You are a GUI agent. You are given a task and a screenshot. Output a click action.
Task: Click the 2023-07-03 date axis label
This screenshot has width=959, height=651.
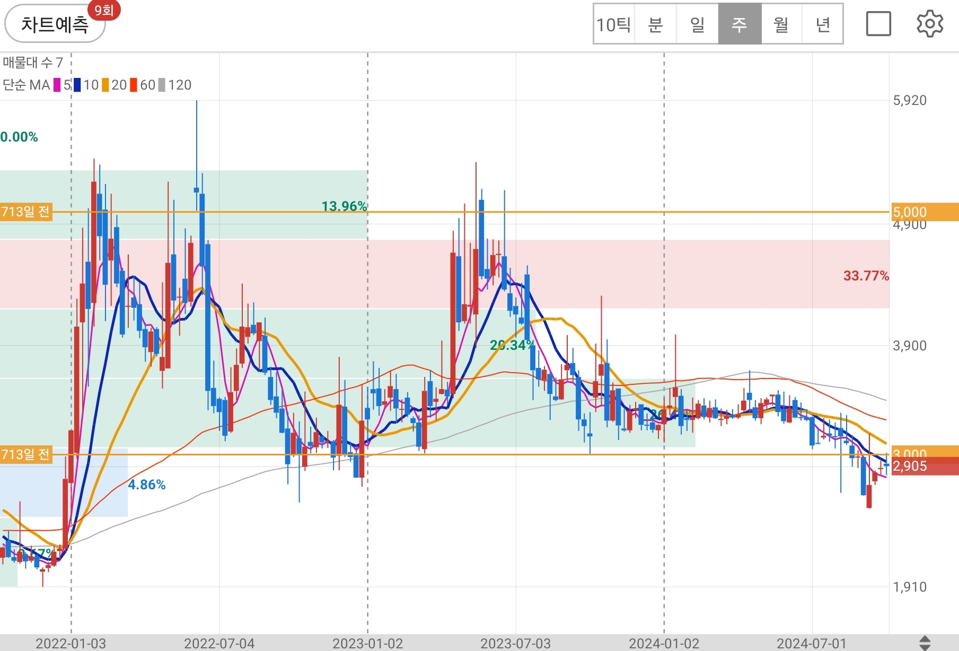[x=516, y=644]
